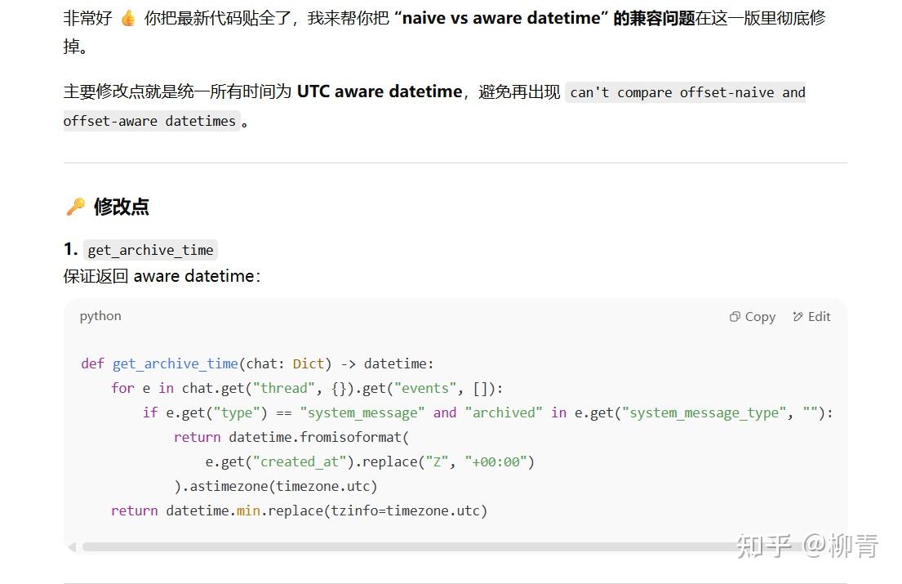
Task: Click the sparkle pencil icon left of Edit text
Action: tap(796, 316)
